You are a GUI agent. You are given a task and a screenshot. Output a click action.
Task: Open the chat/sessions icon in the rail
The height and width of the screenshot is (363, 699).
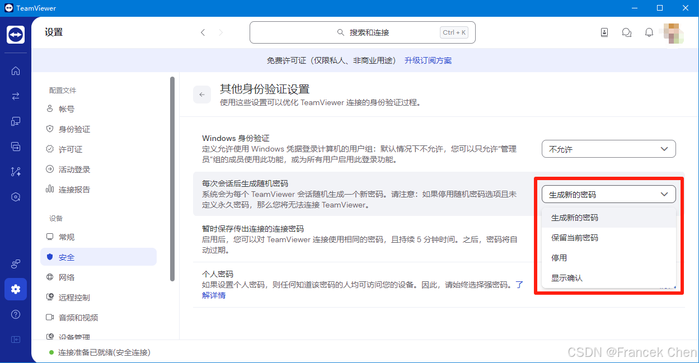click(16, 147)
